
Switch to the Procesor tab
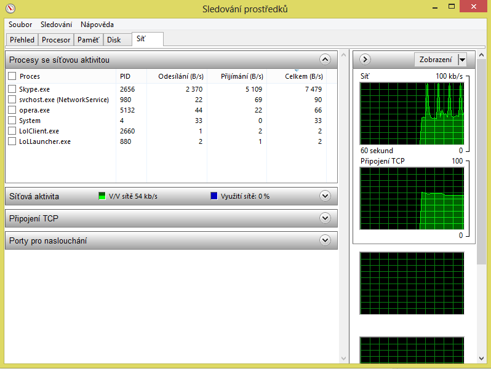click(56, 40)
